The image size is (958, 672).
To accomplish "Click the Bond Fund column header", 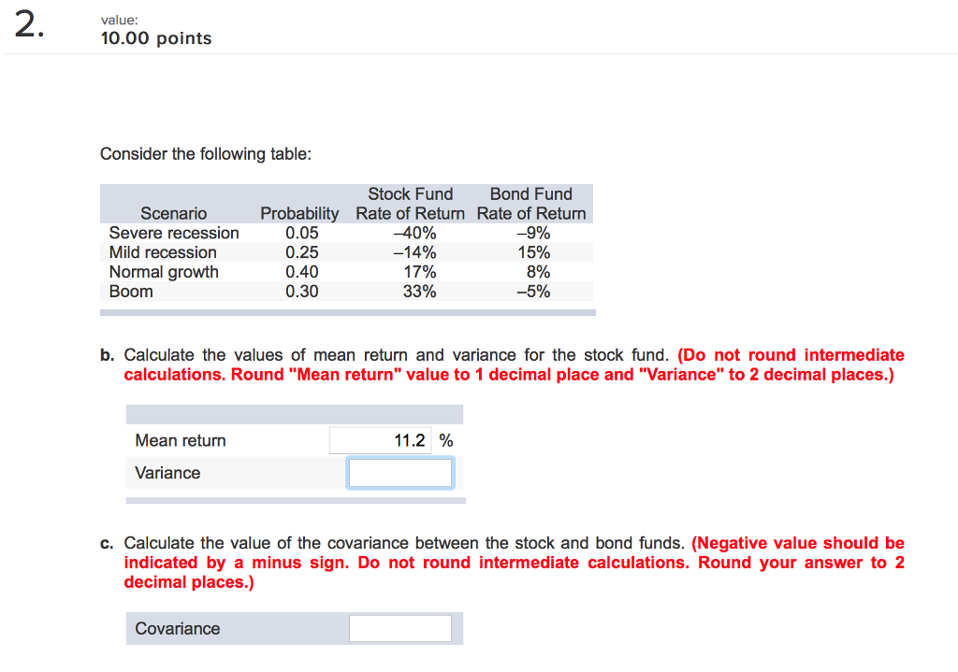I will click(530, 193).
